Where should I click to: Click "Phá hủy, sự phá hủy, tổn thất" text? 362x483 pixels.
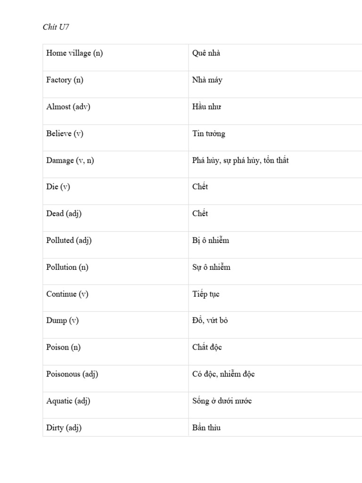point(240,160)
